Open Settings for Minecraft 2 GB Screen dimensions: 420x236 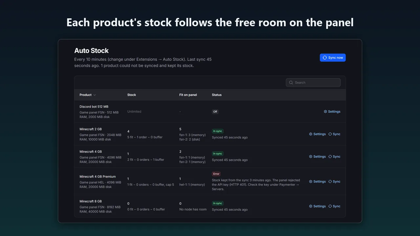coord(317,134)
